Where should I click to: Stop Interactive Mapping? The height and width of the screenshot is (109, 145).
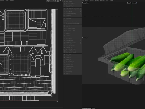point(72,23)
